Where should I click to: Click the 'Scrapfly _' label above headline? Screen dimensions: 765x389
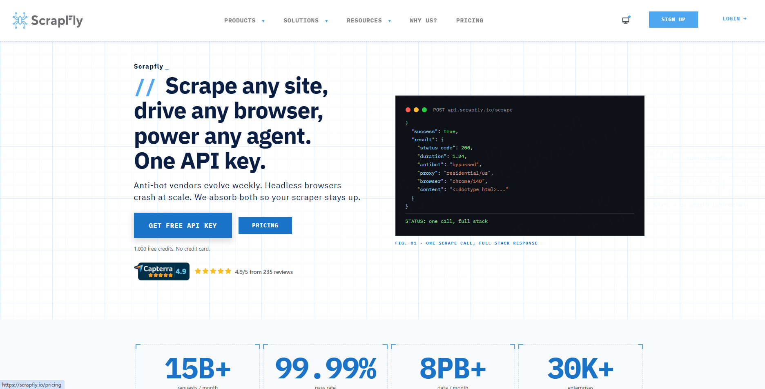[x=151, y=67]
